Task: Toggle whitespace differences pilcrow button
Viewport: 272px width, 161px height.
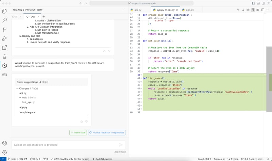Action: click(x=253, y=10)
